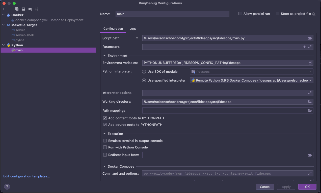Click the Cancel button
321x193 pixels.
coord(265,187)
